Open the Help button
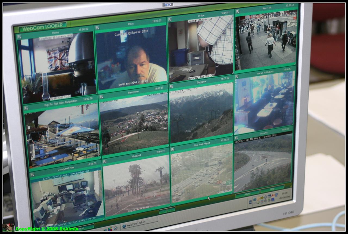 (x=272, y=189)
